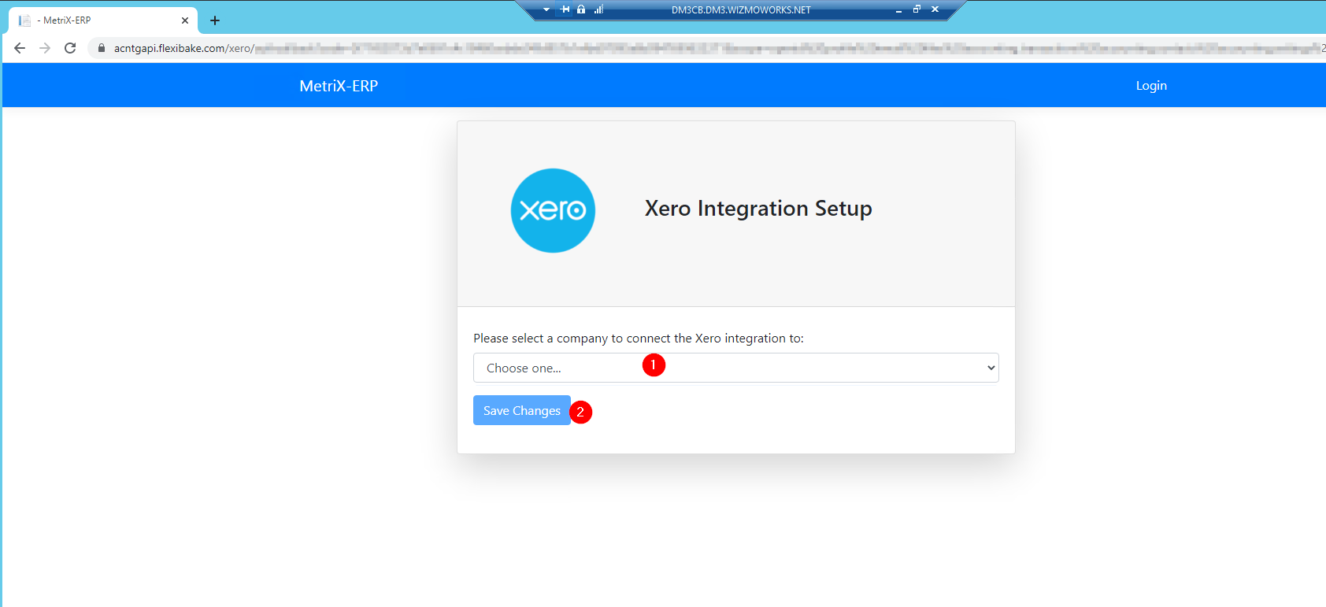Restore down the remote desktop session
The image size is (1326, 607).
(x=917, y=9)
